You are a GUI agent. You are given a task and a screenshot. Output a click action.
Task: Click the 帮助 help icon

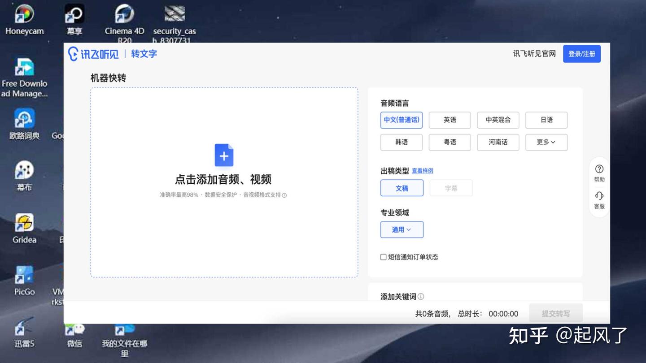(x=599, y=173)
